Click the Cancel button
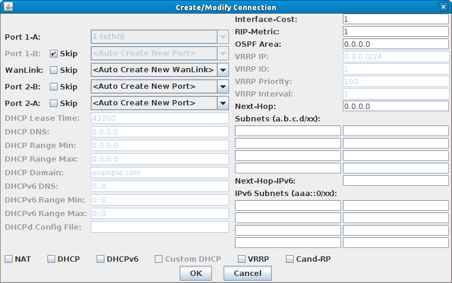 pyautogui.click(x=247, y=273)
